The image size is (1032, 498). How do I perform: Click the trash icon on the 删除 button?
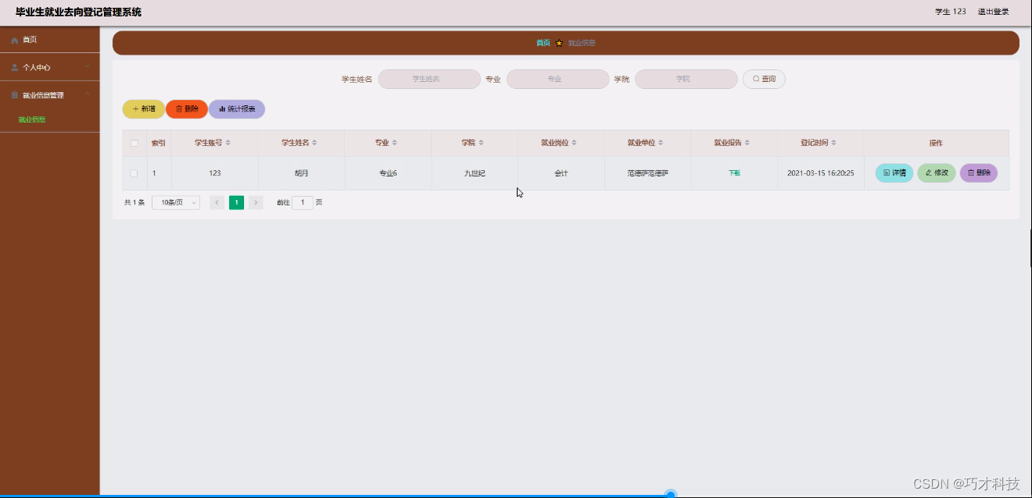(178, 108)
